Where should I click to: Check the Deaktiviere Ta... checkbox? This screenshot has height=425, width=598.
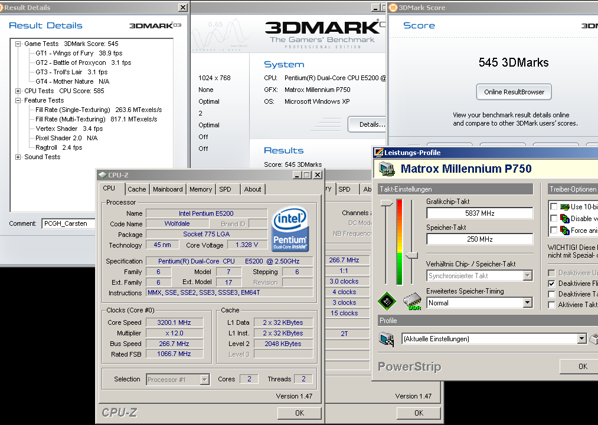pyautogui.click(x=551, y=294)
